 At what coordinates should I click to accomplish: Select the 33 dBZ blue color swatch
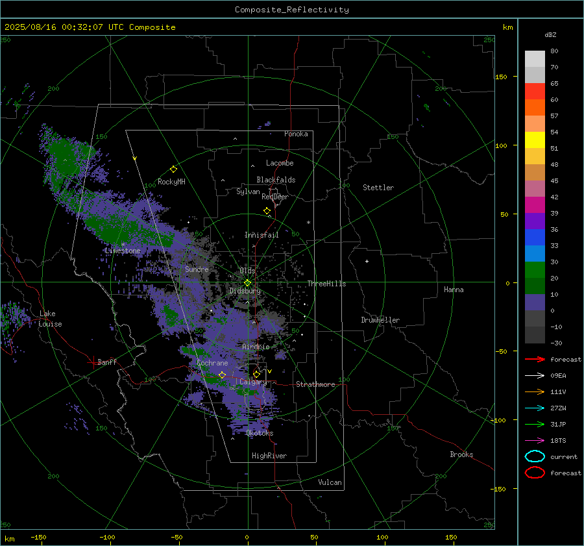click(535, 238)
